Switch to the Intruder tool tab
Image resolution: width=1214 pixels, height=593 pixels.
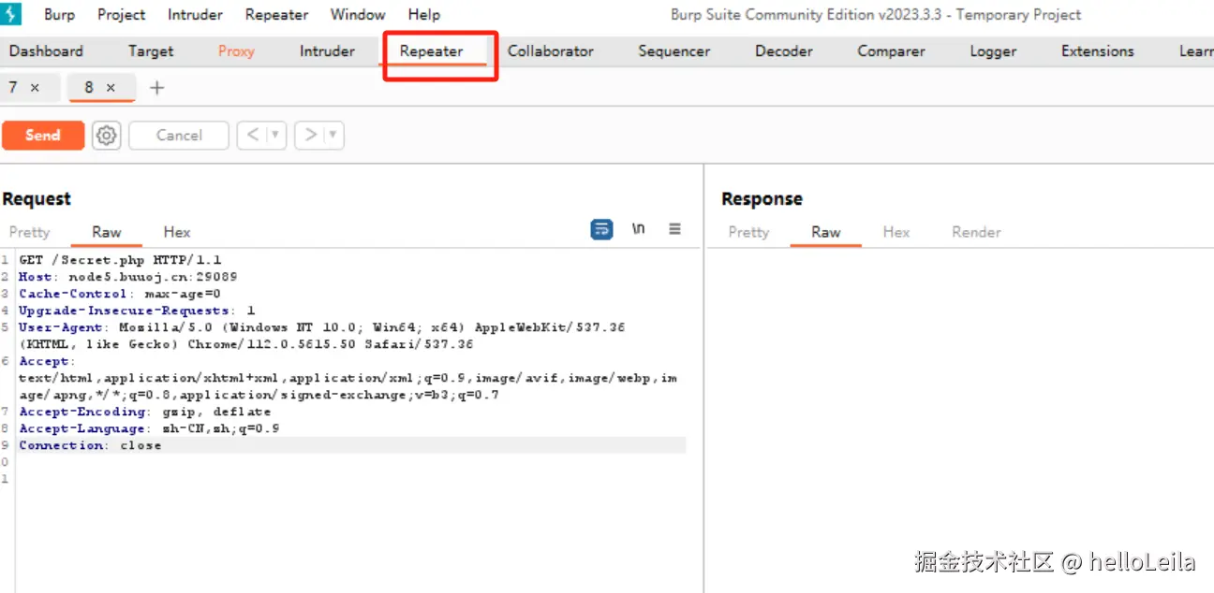coord(327,51)
